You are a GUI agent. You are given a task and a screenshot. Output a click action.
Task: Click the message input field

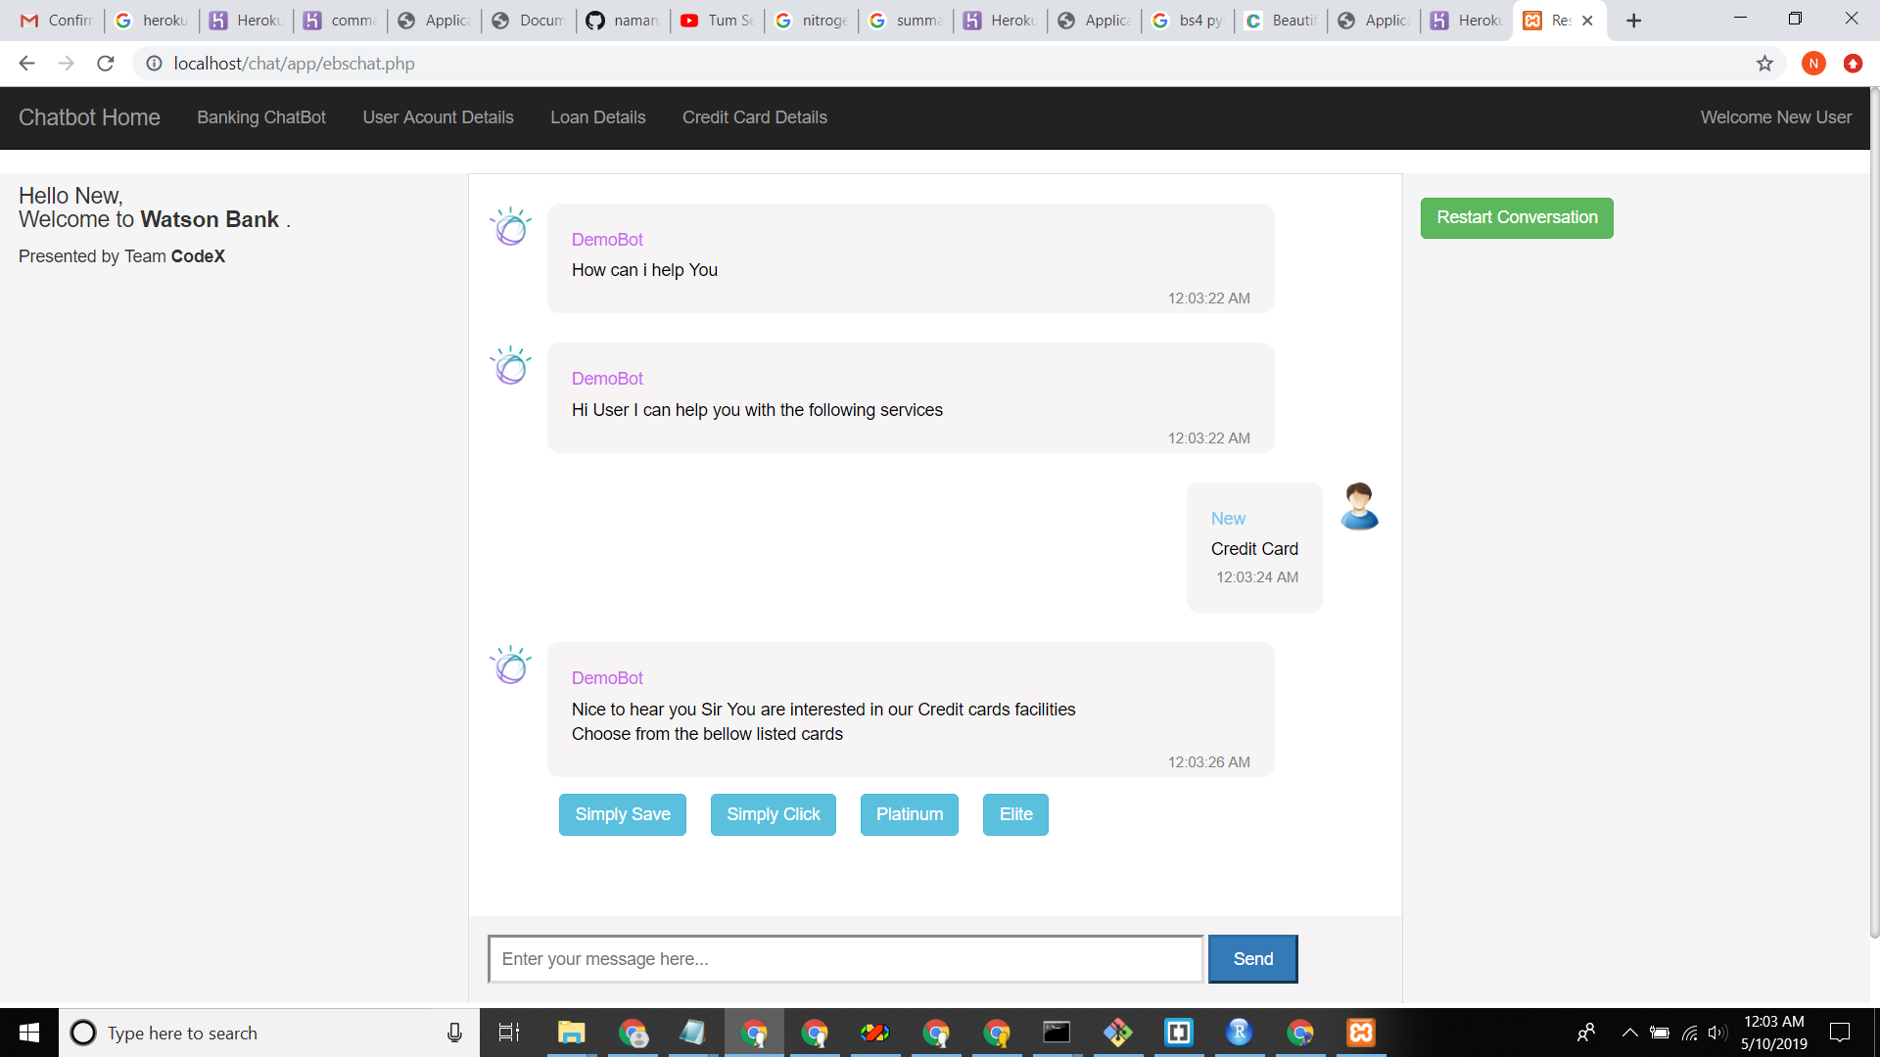click(845, 958)
